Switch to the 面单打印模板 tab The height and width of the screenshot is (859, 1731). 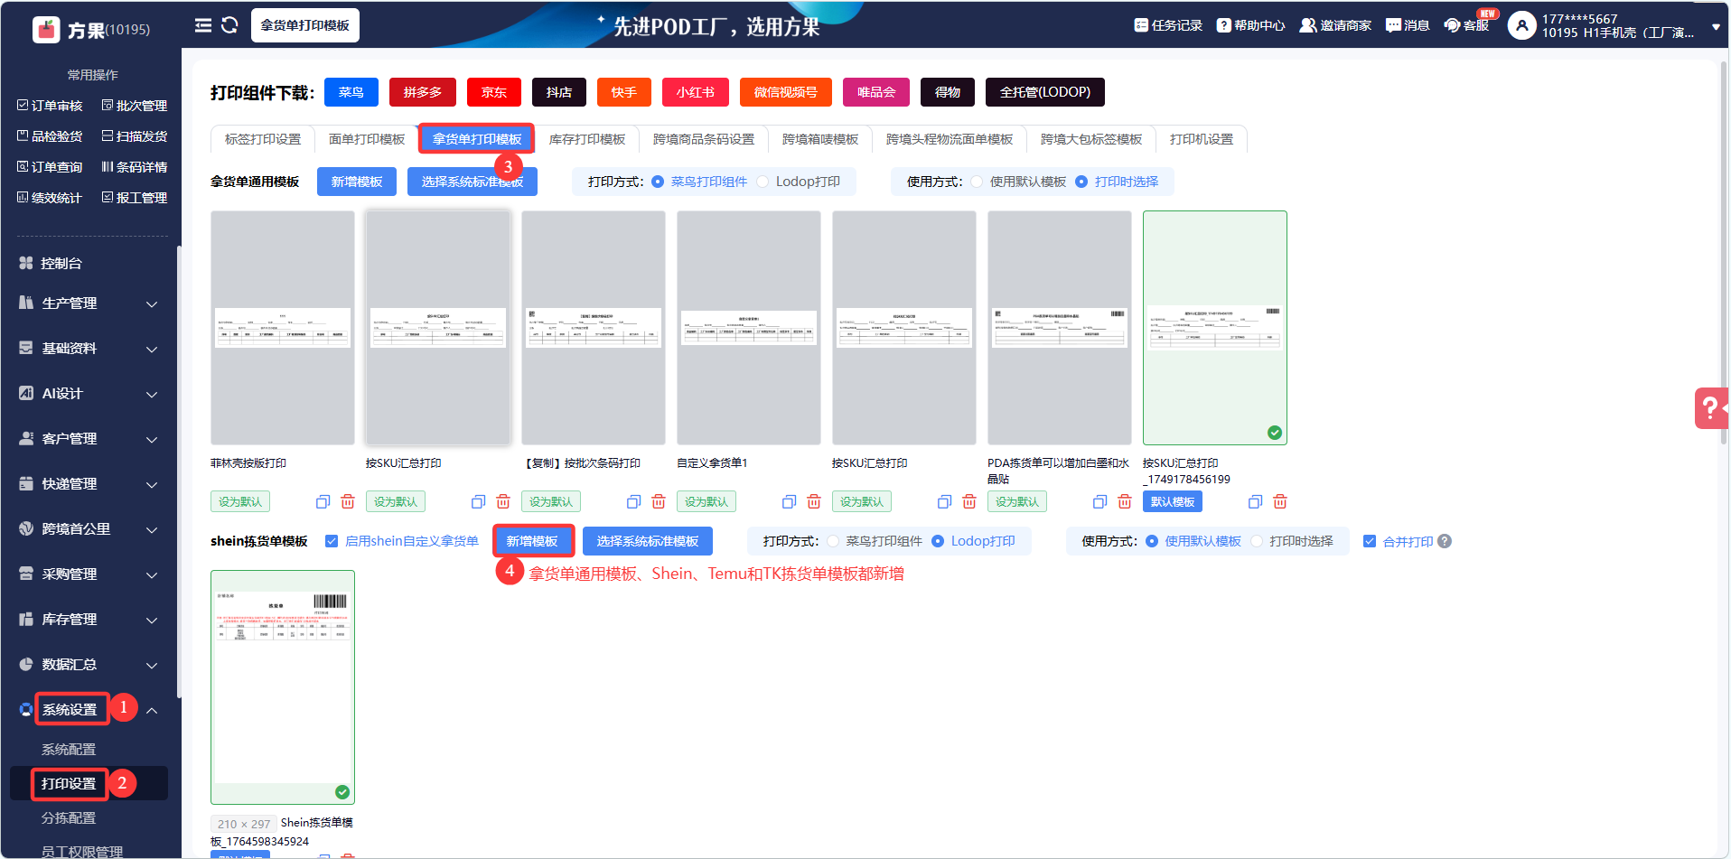pyautogui.click(x=367, y=139)
